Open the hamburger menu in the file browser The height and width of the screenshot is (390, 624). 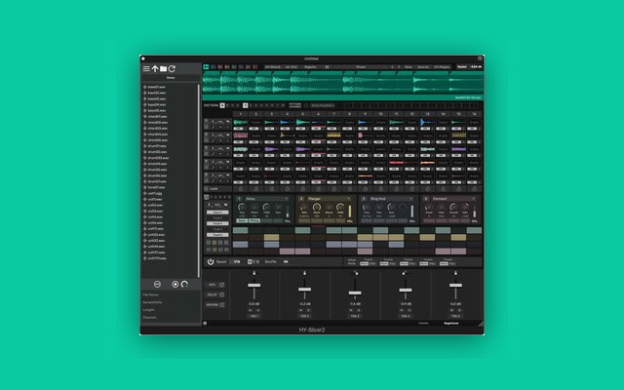coord(146,69)
